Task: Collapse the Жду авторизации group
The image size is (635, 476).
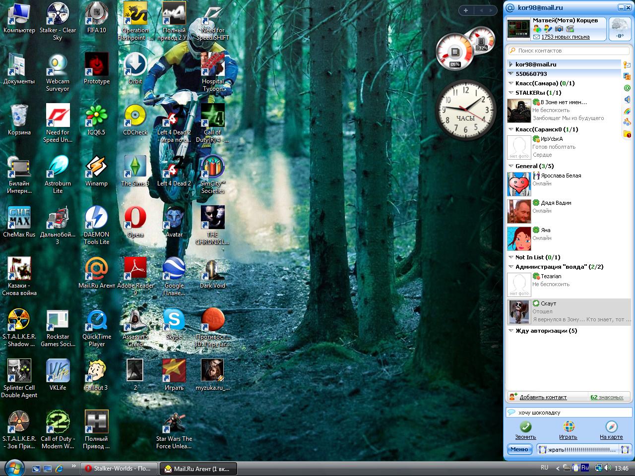Action: click(511, 331)
